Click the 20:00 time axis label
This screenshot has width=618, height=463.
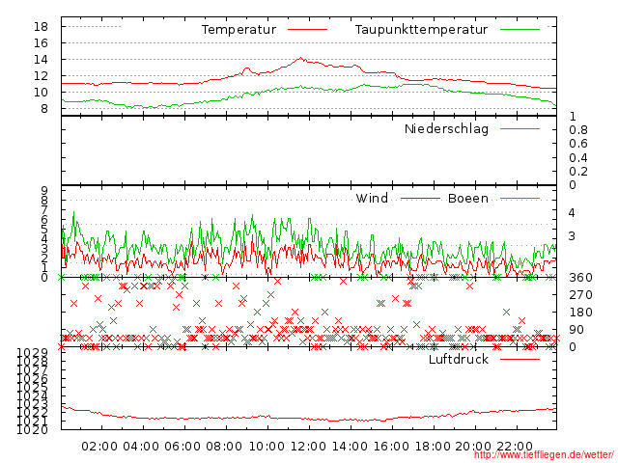(x=473, y=447)
